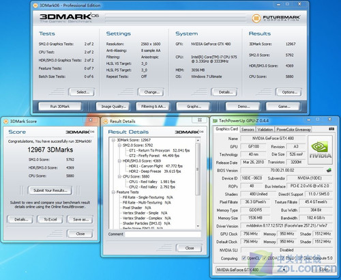The height and width of the screenshot is (280, 341).
Task: Select HDR1 - Canyon Flight row
Action: [155, 166]
